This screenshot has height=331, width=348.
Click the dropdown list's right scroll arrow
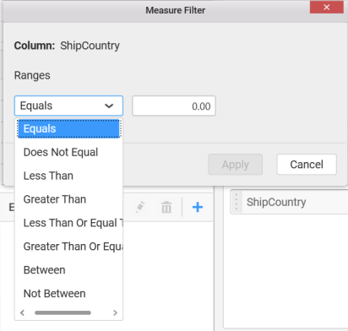[x=115, y=312]
